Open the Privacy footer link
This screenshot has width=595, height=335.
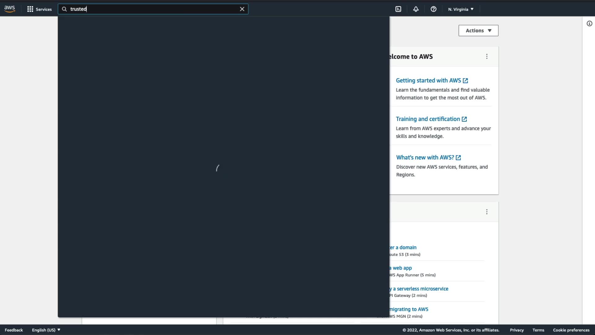click(517, 330)
